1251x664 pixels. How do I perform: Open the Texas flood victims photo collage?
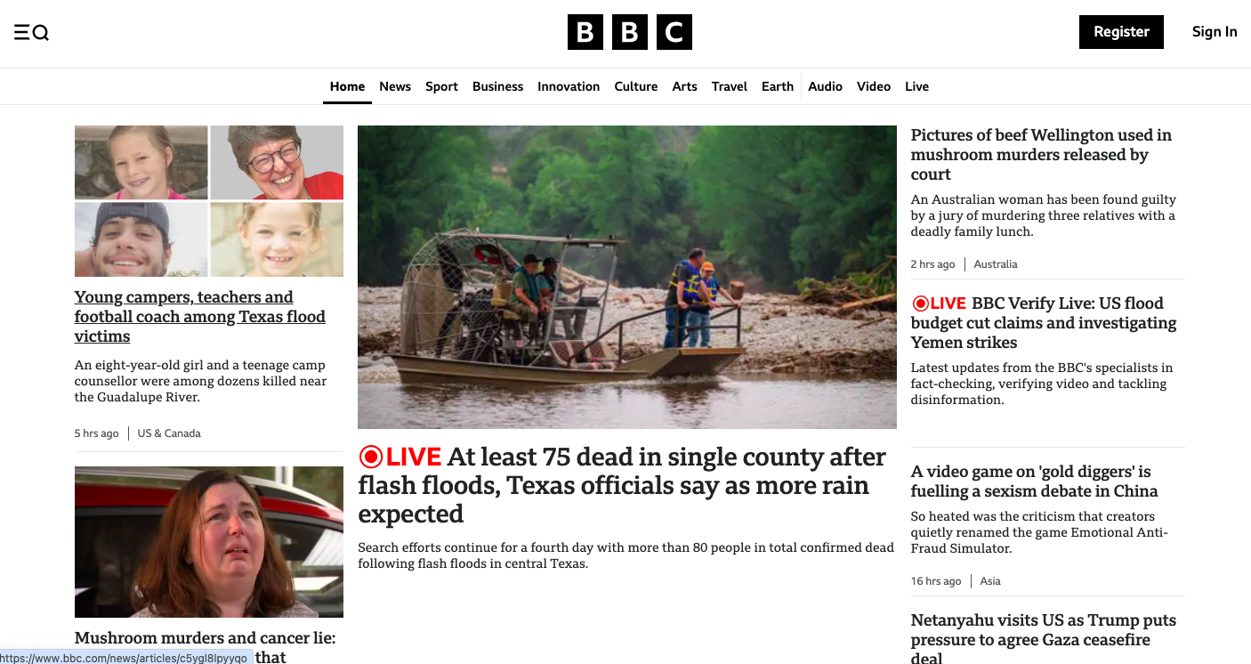209,201
